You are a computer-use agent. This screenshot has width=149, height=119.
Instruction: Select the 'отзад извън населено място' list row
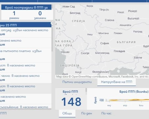pyautogui.click(x=26, y=32)
